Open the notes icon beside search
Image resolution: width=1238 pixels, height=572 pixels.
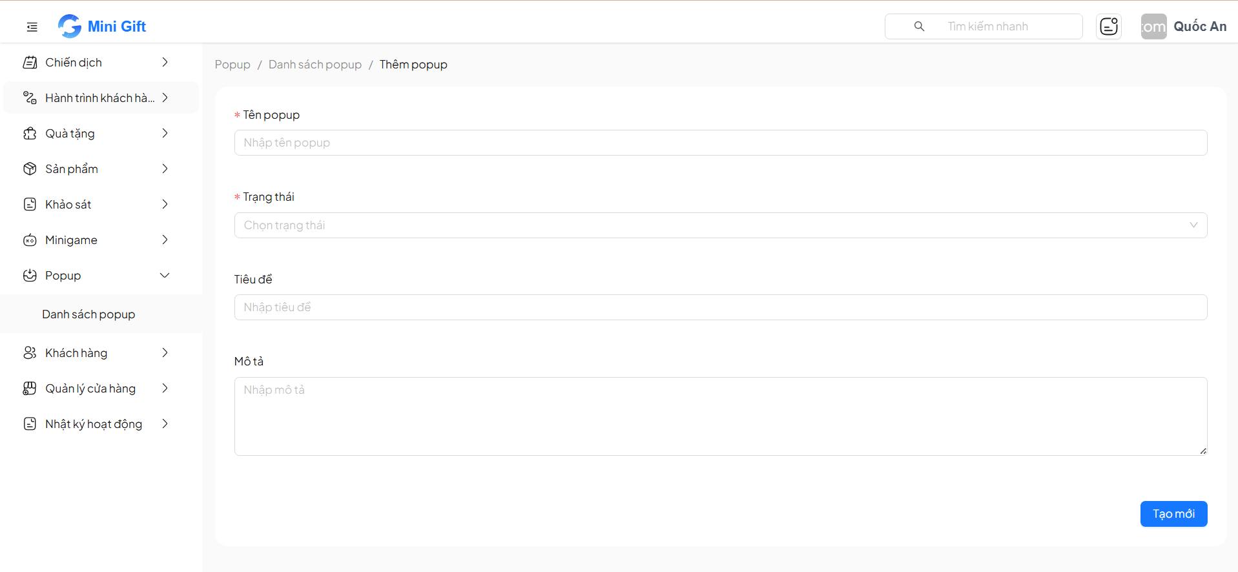(1109, 26)
